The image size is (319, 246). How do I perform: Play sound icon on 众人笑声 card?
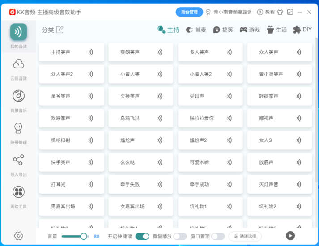[x=299, y=52]
